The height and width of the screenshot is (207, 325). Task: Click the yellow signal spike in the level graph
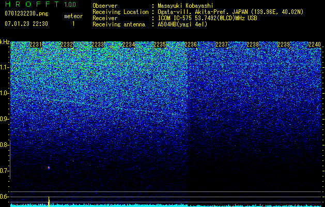[x=49, y=202]
